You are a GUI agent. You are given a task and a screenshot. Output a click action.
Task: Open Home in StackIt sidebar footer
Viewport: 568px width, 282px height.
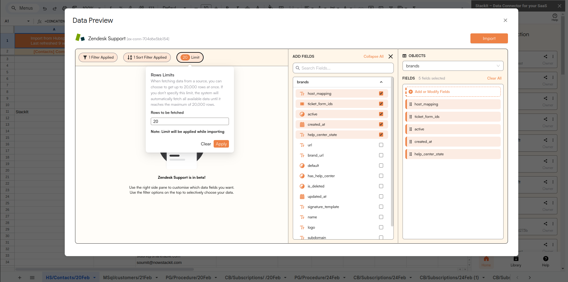tap(486, 261)
